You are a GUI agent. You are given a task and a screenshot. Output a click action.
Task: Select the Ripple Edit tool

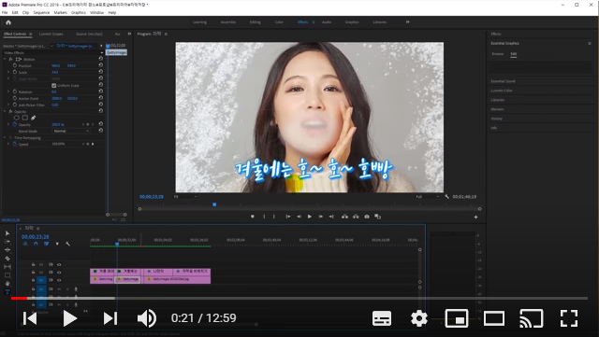click(x=7, y=250)
